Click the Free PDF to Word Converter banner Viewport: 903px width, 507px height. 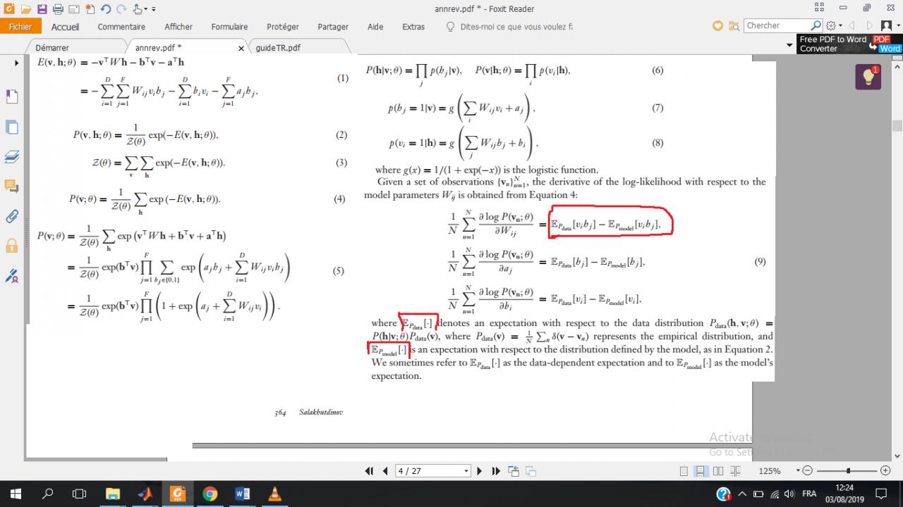[849, 44]
